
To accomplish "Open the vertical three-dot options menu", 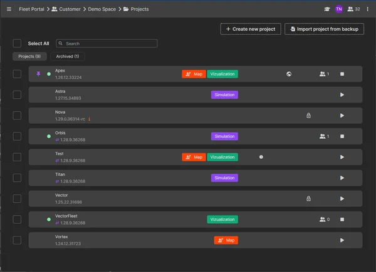I will click(x=367, y=9).
